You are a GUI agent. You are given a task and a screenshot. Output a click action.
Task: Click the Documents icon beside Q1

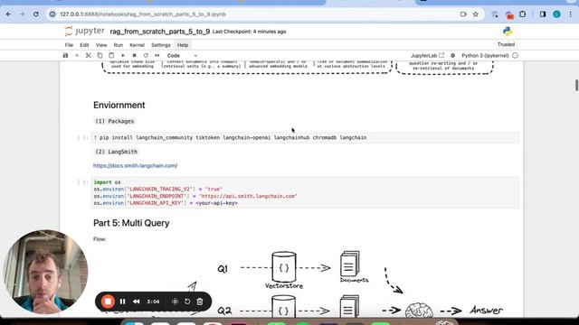pyautogui.click(x=350, y=264)
